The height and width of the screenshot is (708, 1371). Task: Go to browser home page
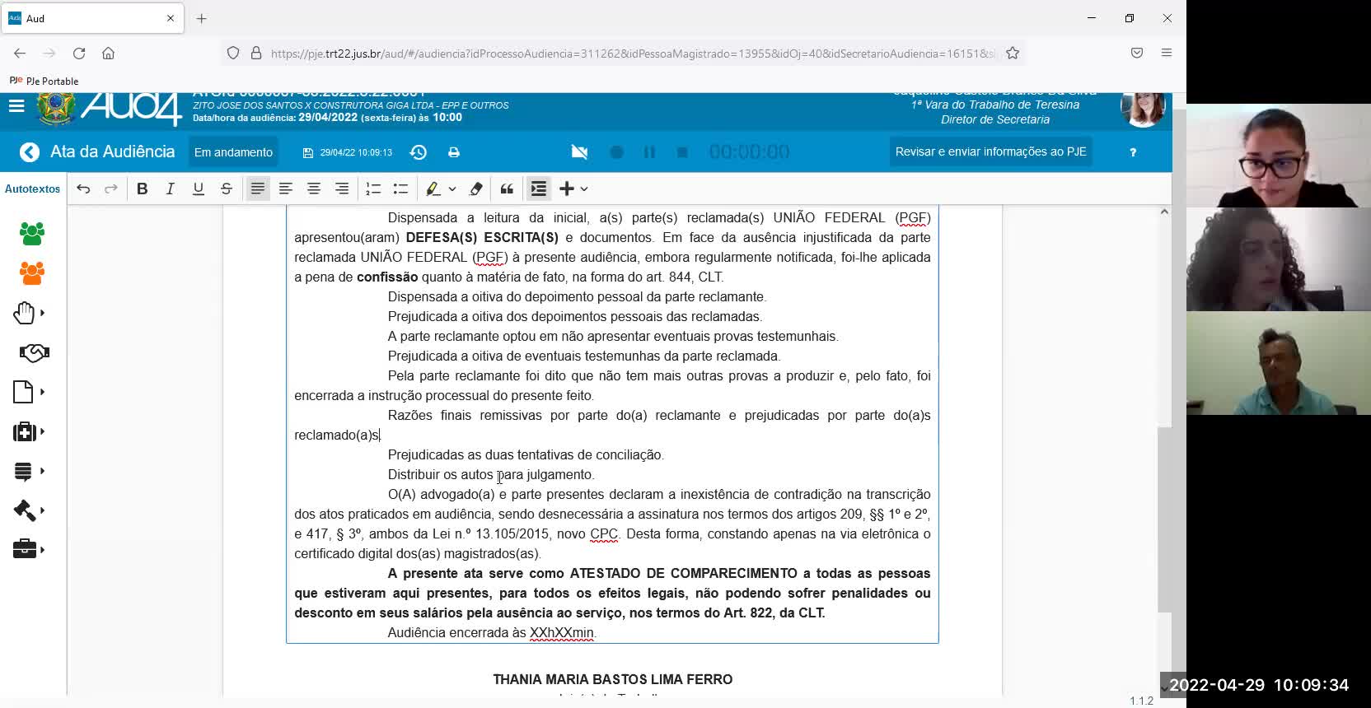coord(108,53)
